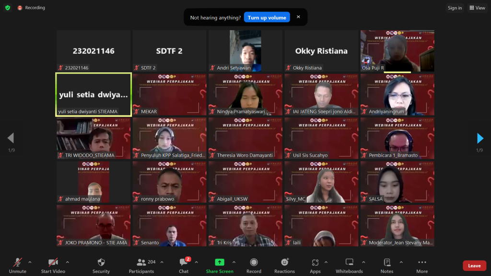This screenshot has height=276, width=491.
Task: Open the More options menu
Action: click(422, 265)
